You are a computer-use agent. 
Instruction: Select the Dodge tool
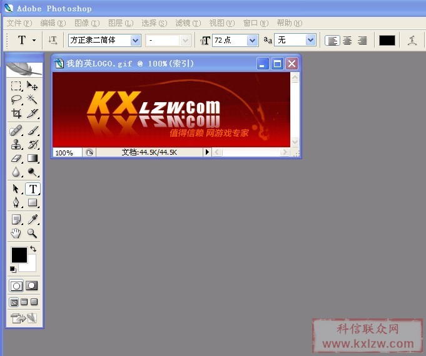point(33,172)
